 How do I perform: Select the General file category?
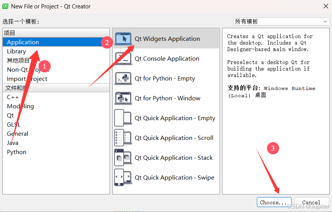pyautogui.click(x=56, y=134)
